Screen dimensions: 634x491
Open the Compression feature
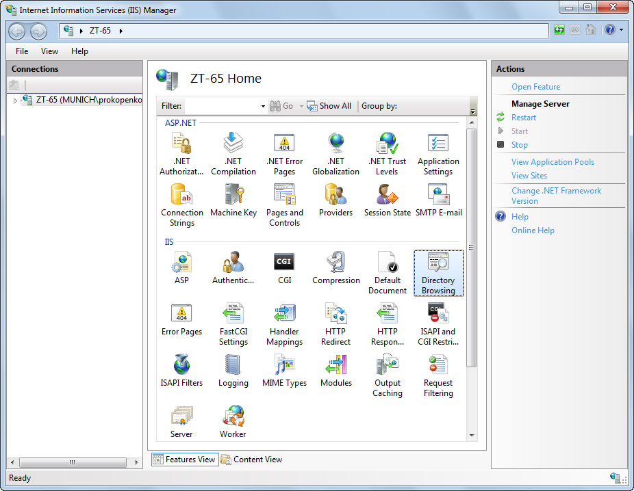[x=335, y=267]
